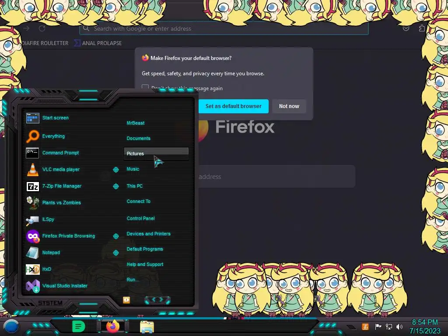
Task: Open the network icon in the tray
Action: (388, 326)
